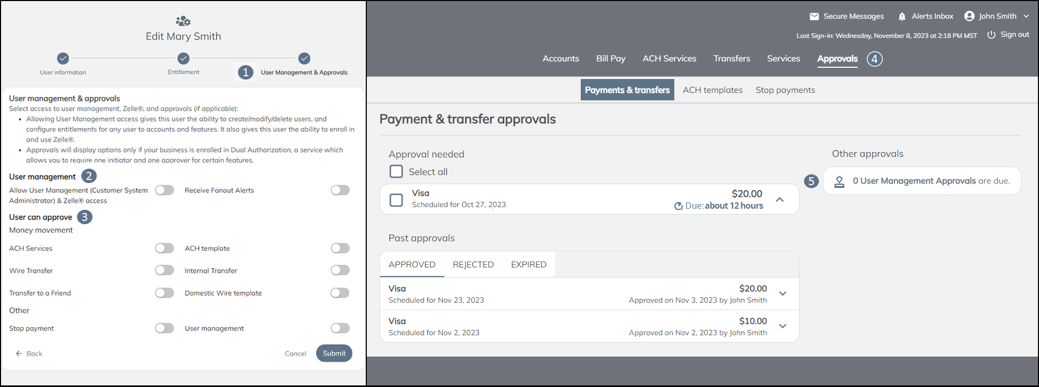Image resolution: width=1039 pixels, height=387 pixels.
Task: Click the Back arrow icon
Action: [x=19, y=353]
